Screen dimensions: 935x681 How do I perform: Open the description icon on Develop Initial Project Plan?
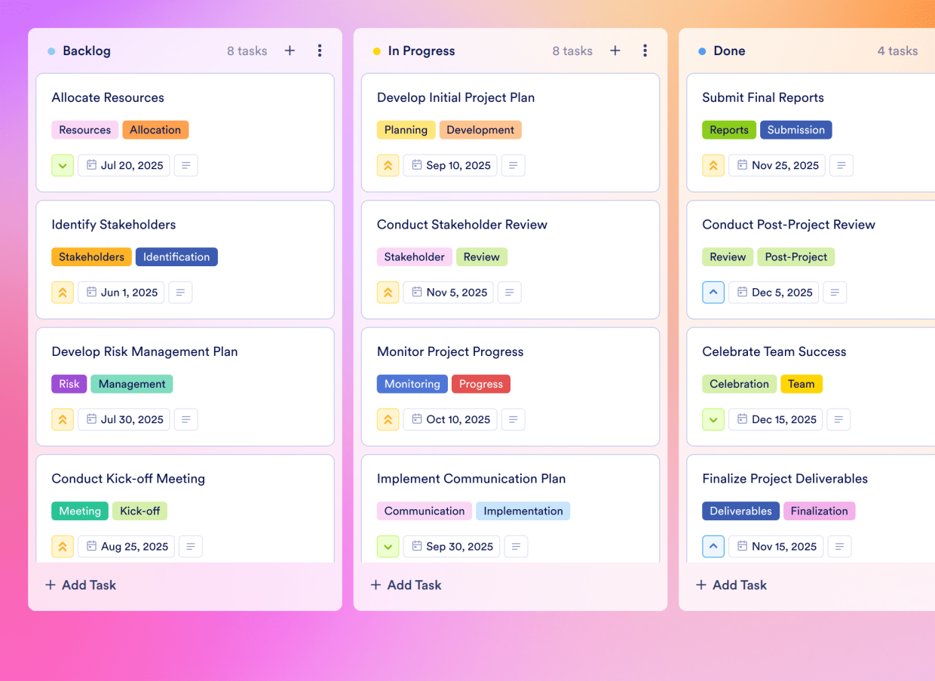coord(513,165)
